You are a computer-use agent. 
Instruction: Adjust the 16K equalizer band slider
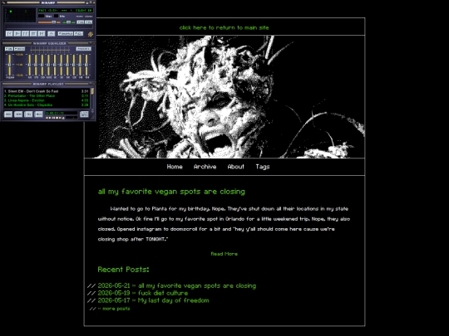86,65
